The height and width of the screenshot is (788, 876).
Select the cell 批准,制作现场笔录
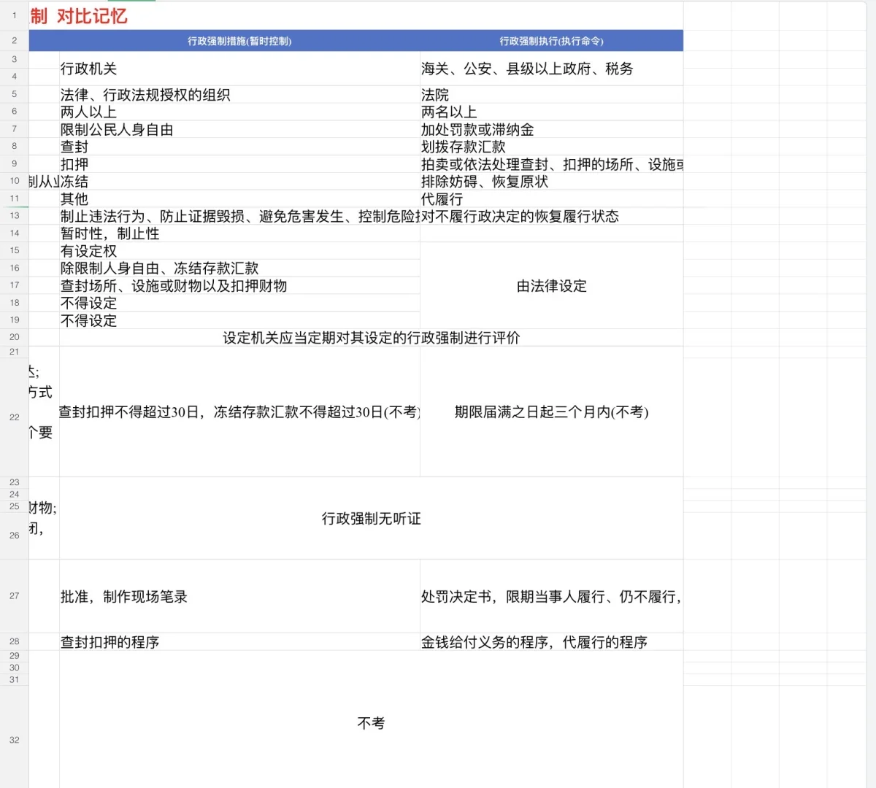(x=239, y=596)
